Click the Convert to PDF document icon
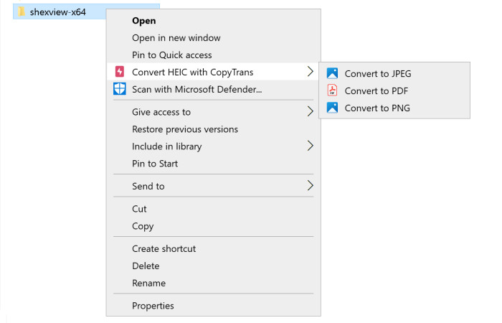502x323 pixels. point(332,90)
